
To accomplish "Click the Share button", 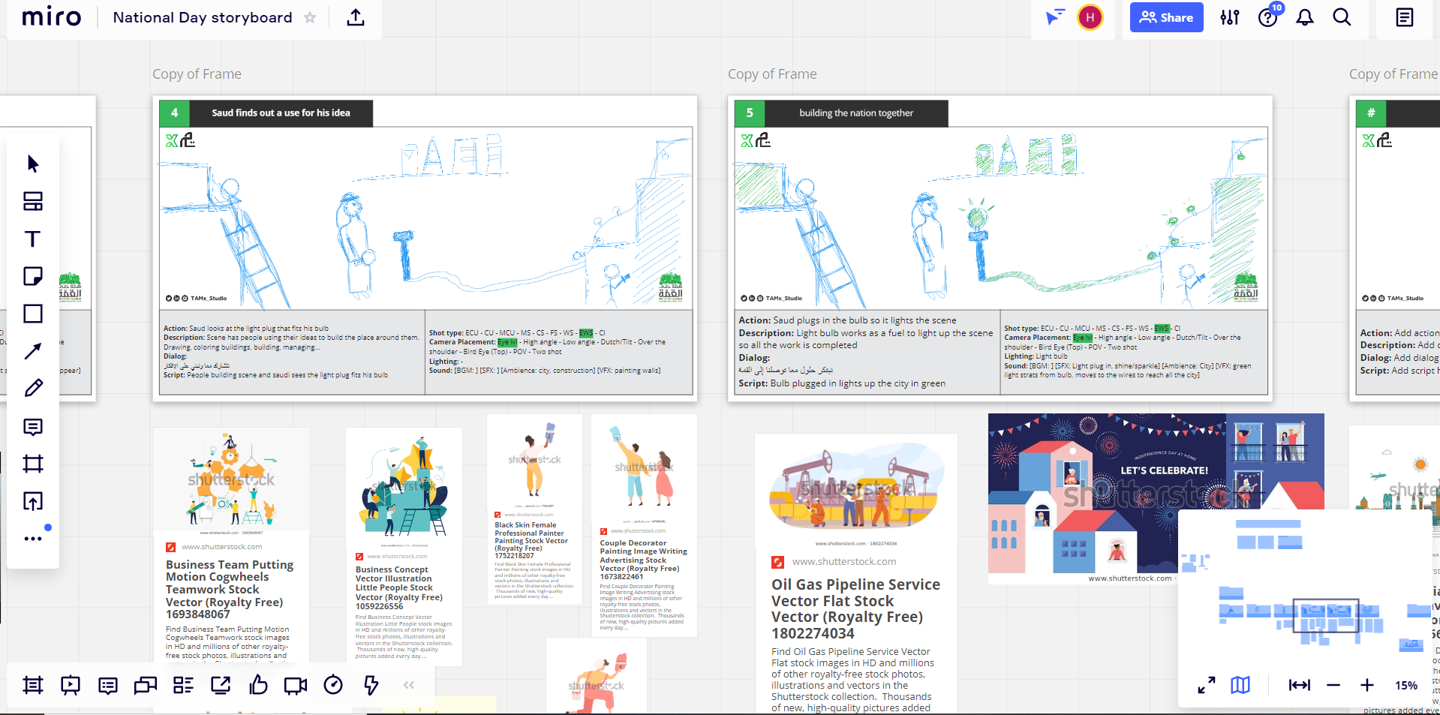I will [1166, 17].
